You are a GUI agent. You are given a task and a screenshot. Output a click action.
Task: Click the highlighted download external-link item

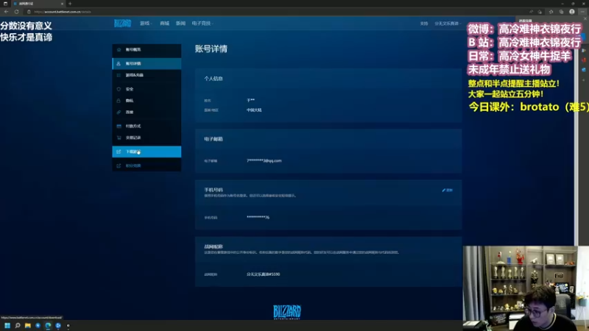click(x=147, y=152)
